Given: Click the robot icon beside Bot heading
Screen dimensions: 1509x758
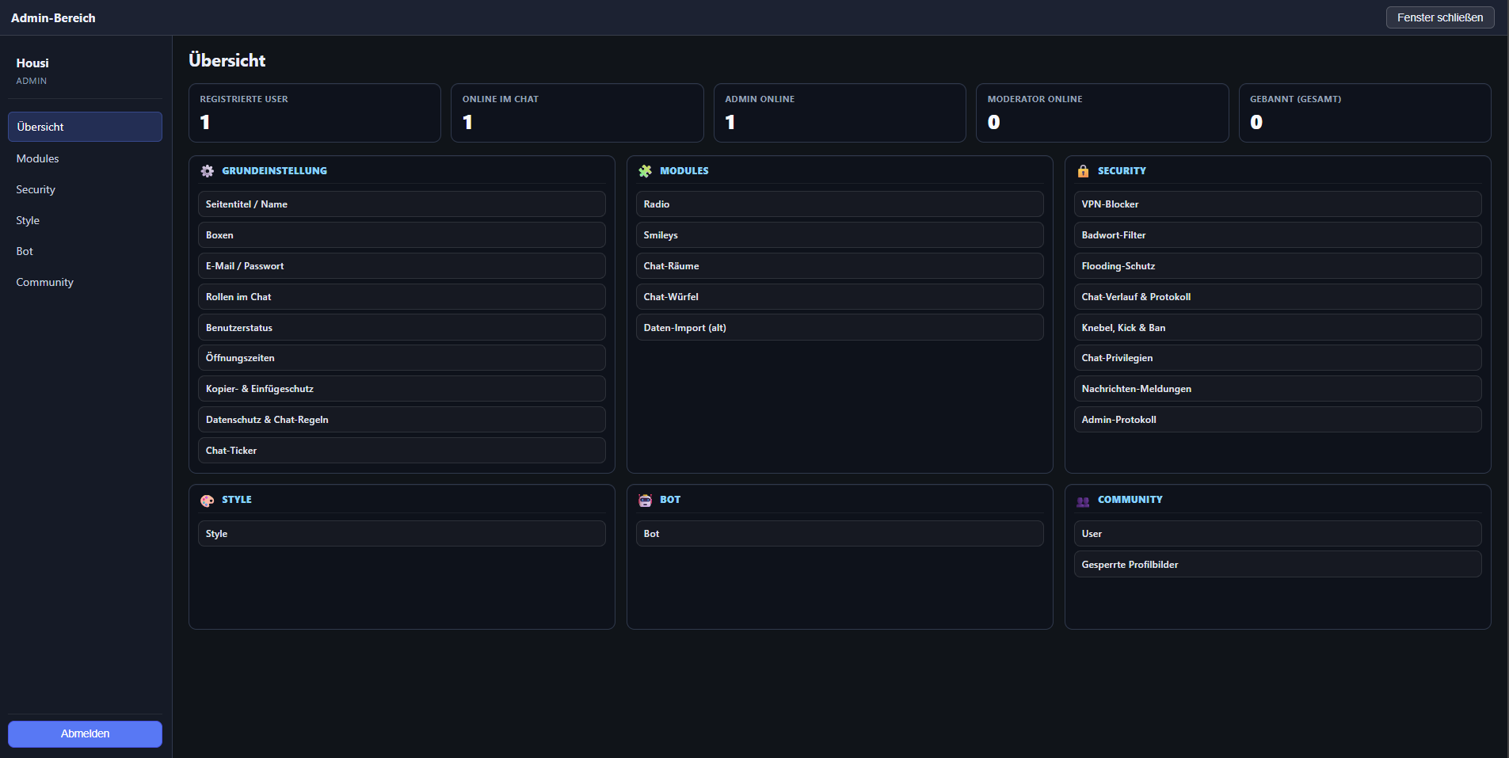Looking at the screenshot, I should pyautogui.click(x=646, y=501).
